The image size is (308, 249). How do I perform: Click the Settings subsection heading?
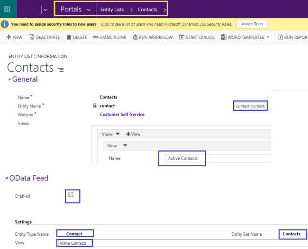tap(23, 222)
